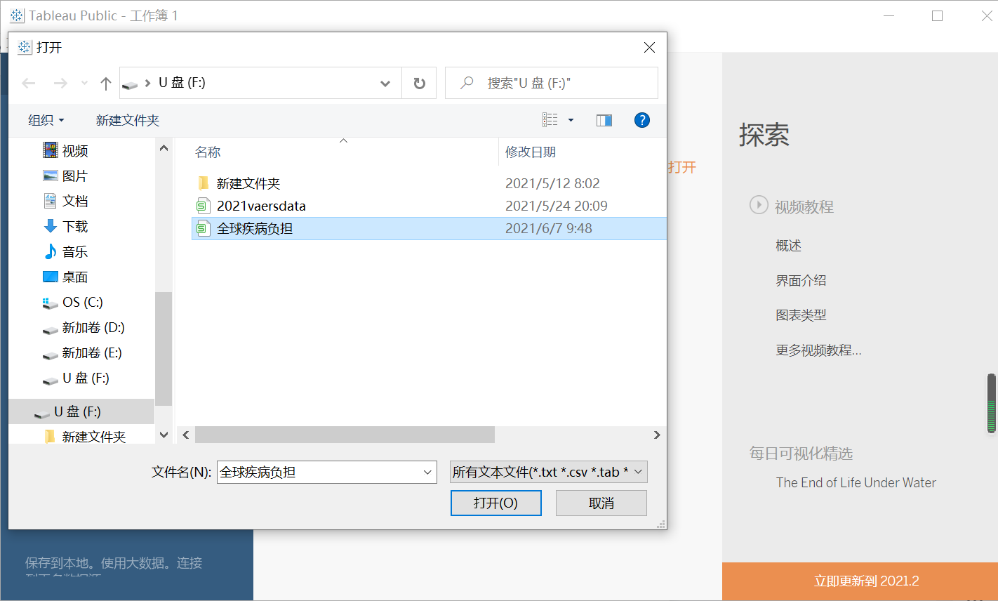Image resolution: width=998 pixels, height=601 pixels.
Task: Focus the 搜索"U 盘 (F:)" search box
Action: [552, 83]
